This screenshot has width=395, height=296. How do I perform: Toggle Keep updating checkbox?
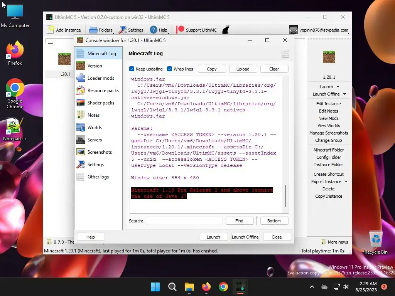(x=132, y=69)
